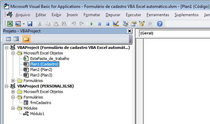Click Módulos folder label

[x=30, y=108]
